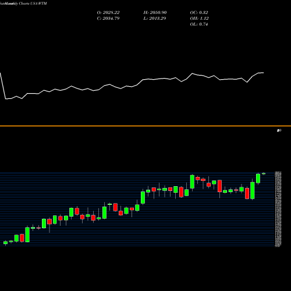Click the OL: 0.74 value
Screen dimensions: 291x291
pos(199,24)
